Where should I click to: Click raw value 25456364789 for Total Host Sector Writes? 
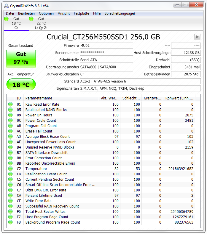coord(182,211)
